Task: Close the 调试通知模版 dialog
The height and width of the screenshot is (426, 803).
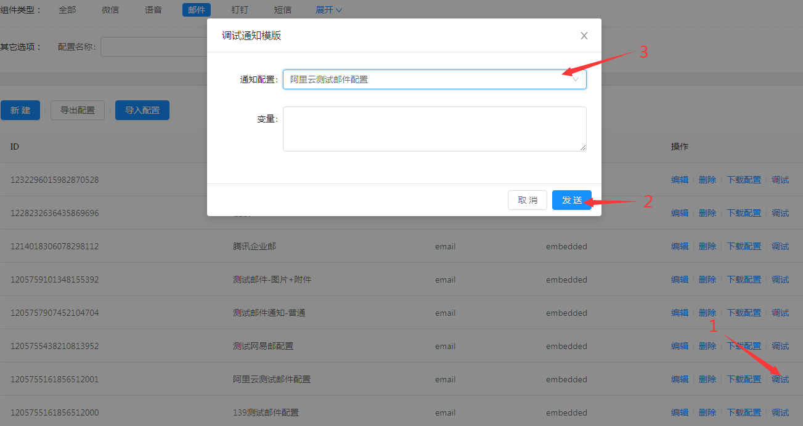Action: (584, 35)
